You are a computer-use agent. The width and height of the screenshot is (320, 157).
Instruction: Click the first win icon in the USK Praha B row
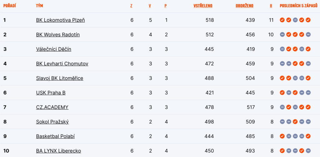point(282,93)
